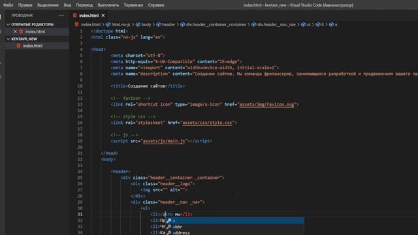Click div.header__container._container breadcrumb
Viewport: 418px width, 235px height.
coord(216,25)
